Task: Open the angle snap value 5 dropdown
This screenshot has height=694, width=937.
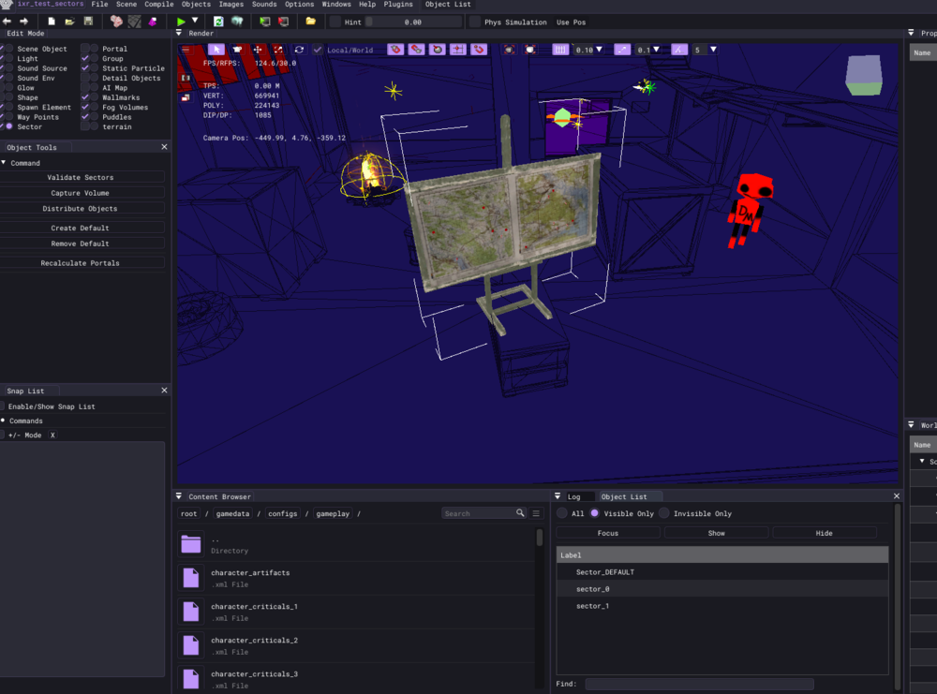Action: [713, 50]
